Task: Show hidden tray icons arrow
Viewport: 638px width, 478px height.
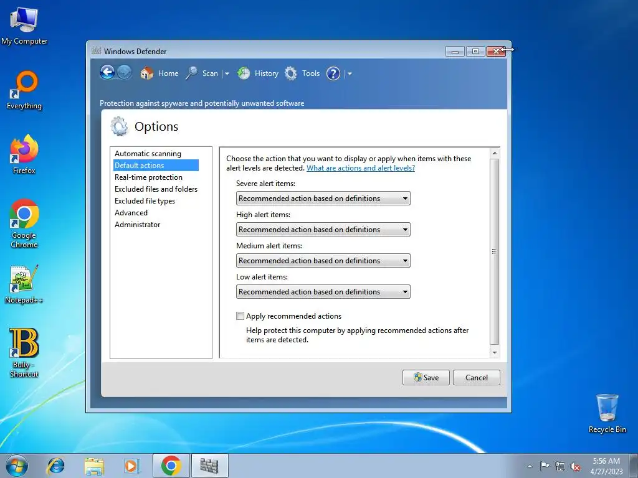Action: [530, 466]
